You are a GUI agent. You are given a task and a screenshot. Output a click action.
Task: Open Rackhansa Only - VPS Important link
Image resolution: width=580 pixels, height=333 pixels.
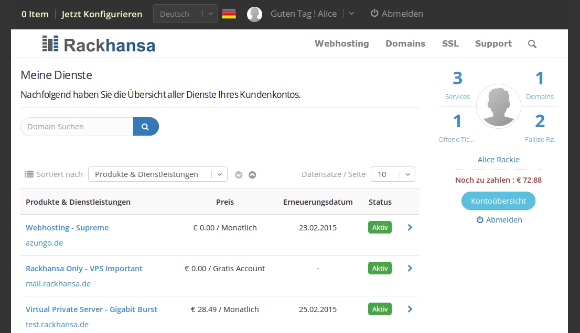point(84,269)
